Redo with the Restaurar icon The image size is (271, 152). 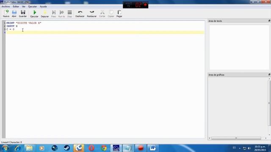pos(91,14)
